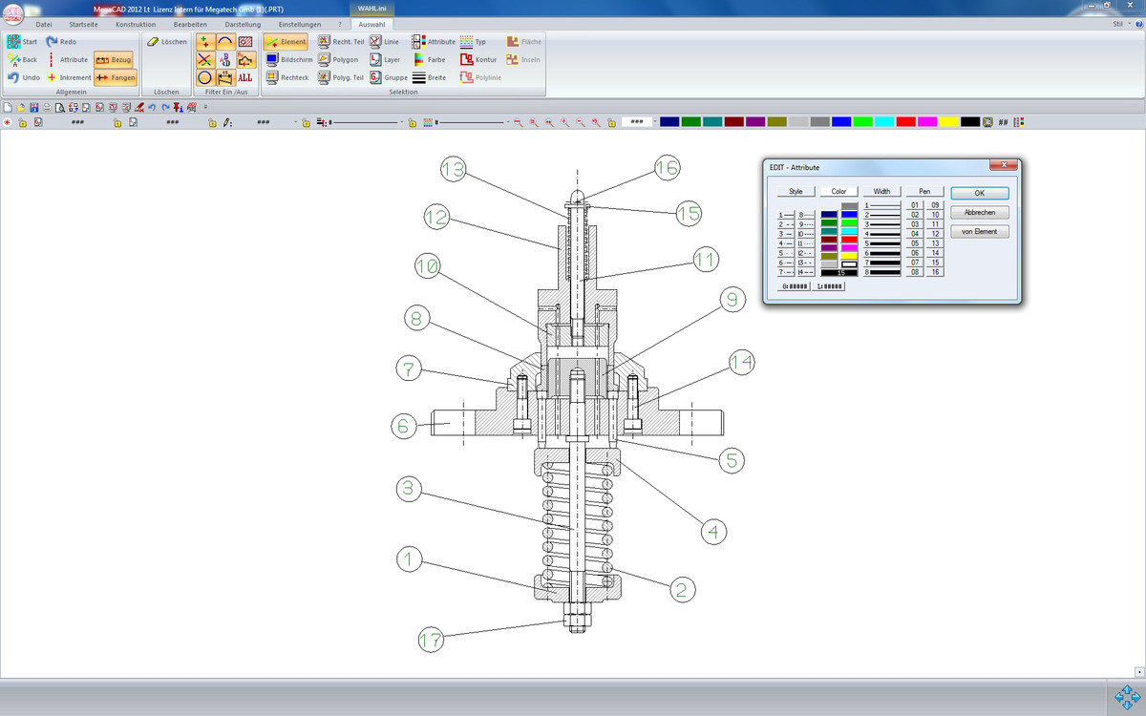Toggle the Fangen snap mode
The image size is (1146, 716).
pyautogui.click(x=116, y=77)
